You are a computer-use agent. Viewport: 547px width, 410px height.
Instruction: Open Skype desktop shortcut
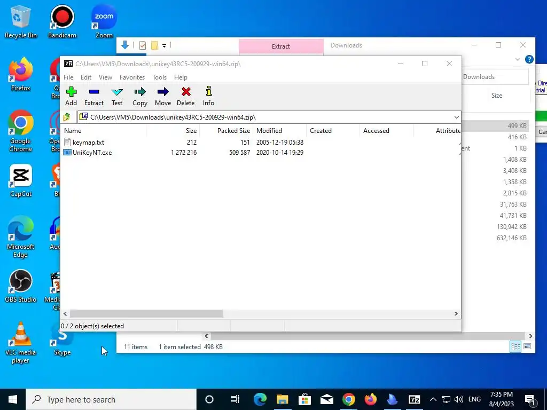click(62, 340)
